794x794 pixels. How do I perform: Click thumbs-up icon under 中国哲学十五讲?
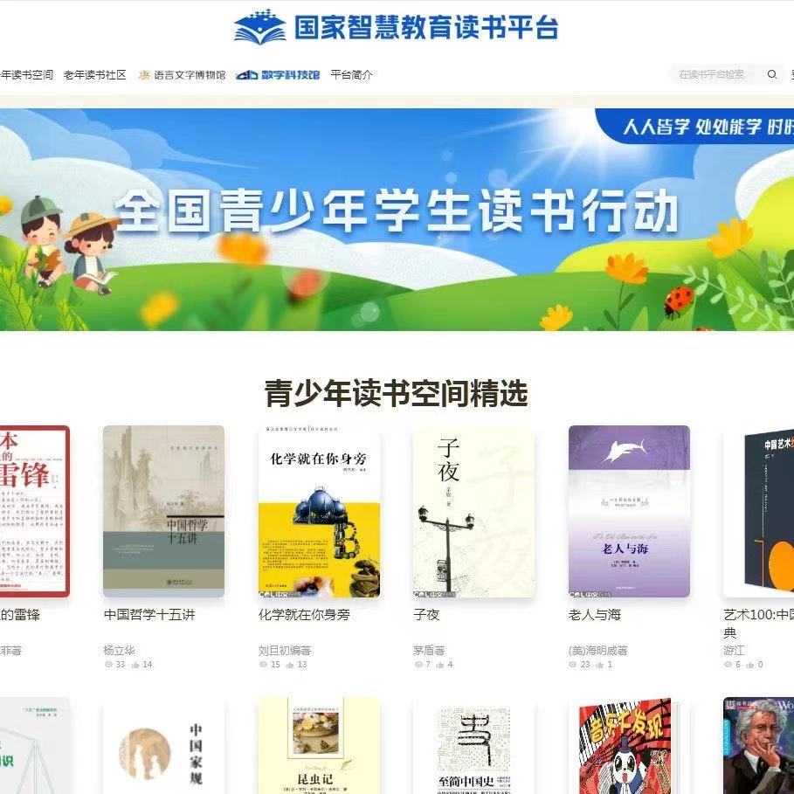135,665
